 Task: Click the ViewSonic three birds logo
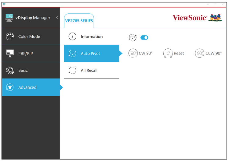[x=215, y=18]
